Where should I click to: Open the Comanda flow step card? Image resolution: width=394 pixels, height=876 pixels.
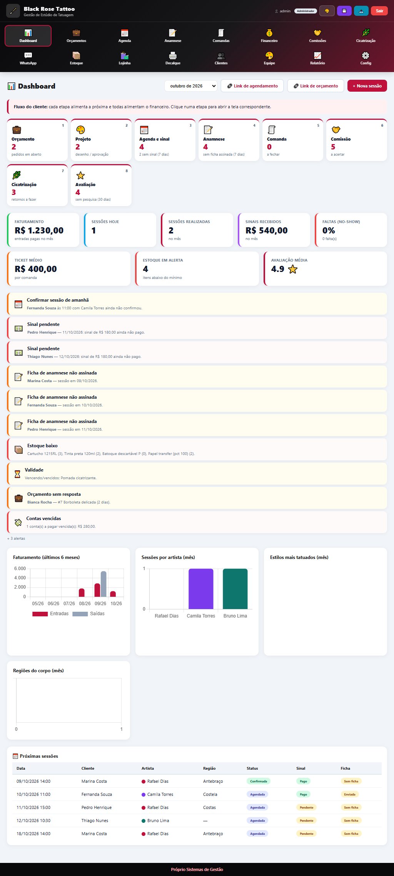coord(293,140)
